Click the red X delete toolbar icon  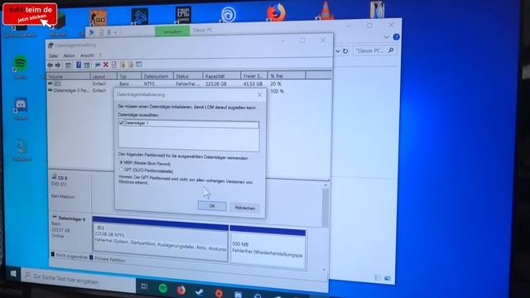tap(106, 65)
